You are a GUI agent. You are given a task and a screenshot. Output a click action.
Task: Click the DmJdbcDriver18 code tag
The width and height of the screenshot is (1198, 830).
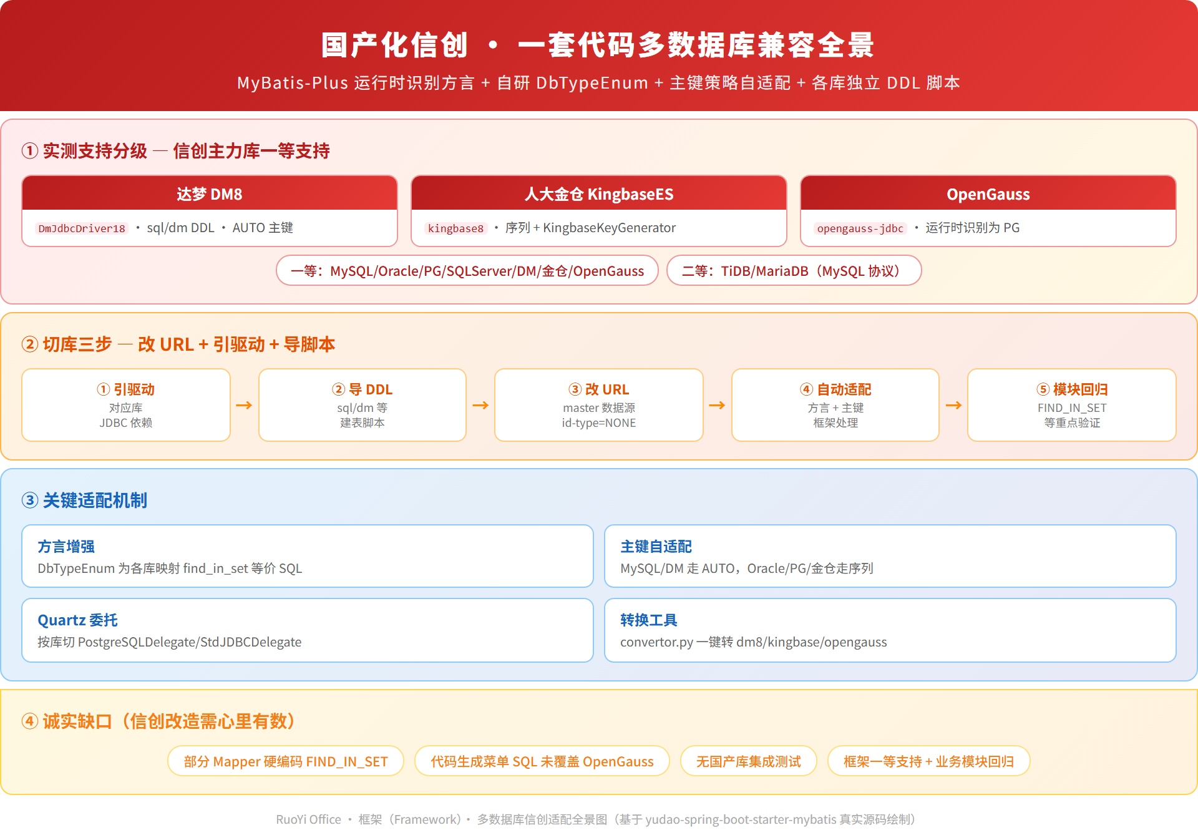(x=82, y=228)
